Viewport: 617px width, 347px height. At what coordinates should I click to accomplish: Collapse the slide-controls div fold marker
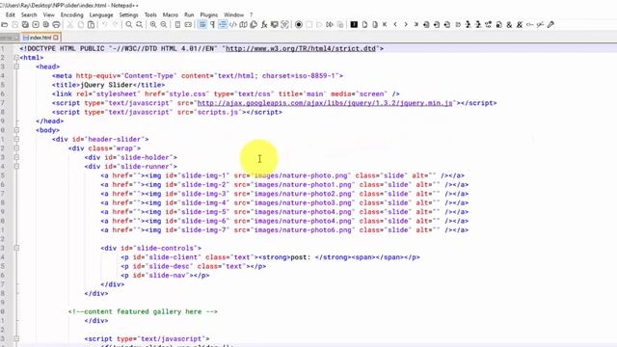pyautogui.click(x=16, y=248)
